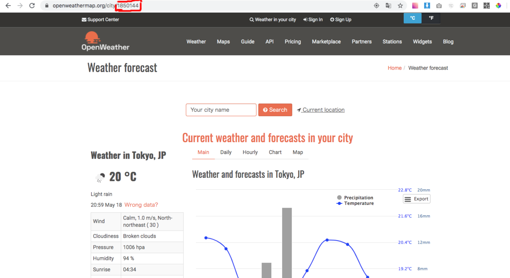
Task: Click the Home breadcrumb link
Action: (394, 68)
